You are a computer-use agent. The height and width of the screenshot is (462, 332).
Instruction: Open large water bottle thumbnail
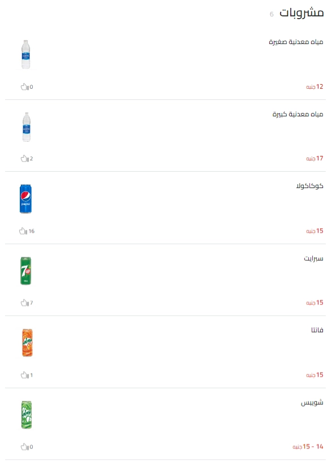click(26, 127)
